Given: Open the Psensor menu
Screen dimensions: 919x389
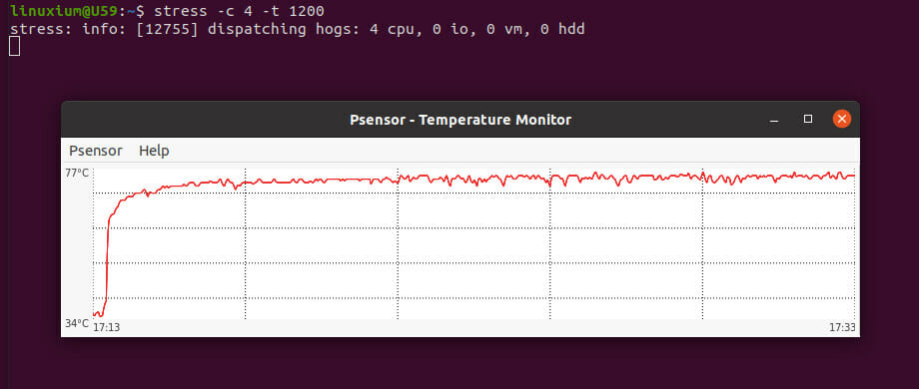Looking at the screenshot, I should pos(96,151).
